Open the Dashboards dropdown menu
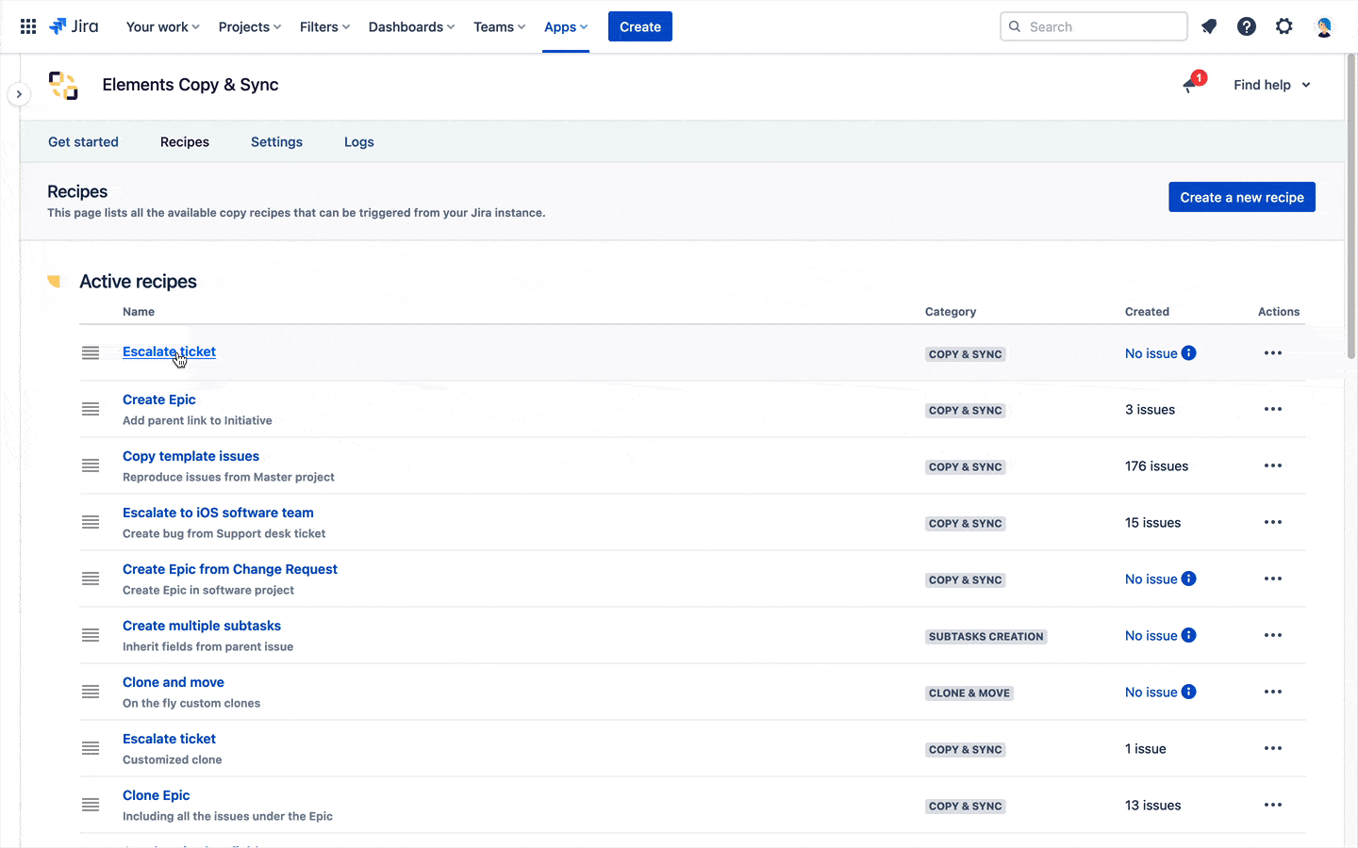The width and height of the screenshot is (1358, 848). pyautogui.click(x=411, y=26)
